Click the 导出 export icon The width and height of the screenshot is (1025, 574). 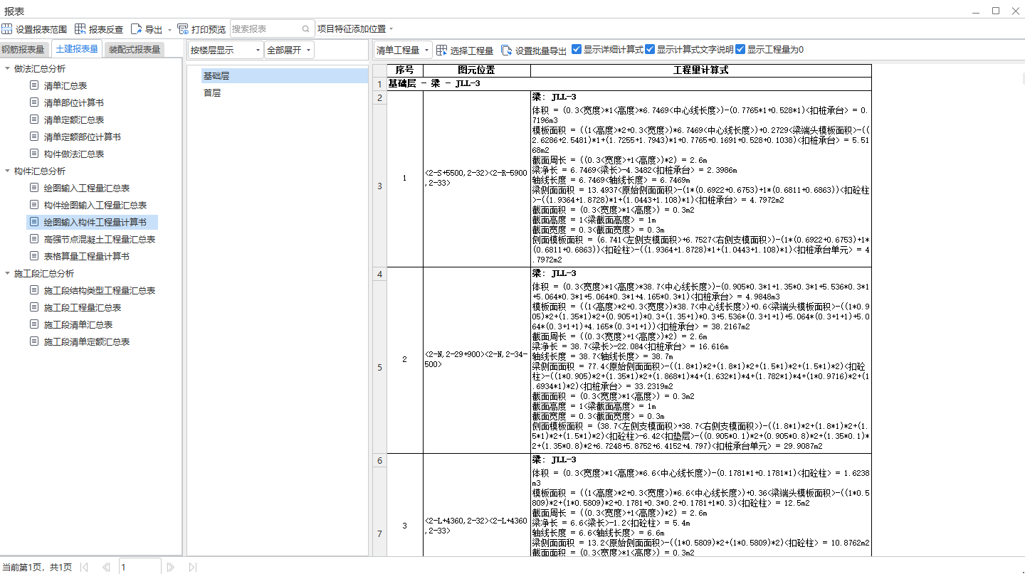click(x=137, y=29)
